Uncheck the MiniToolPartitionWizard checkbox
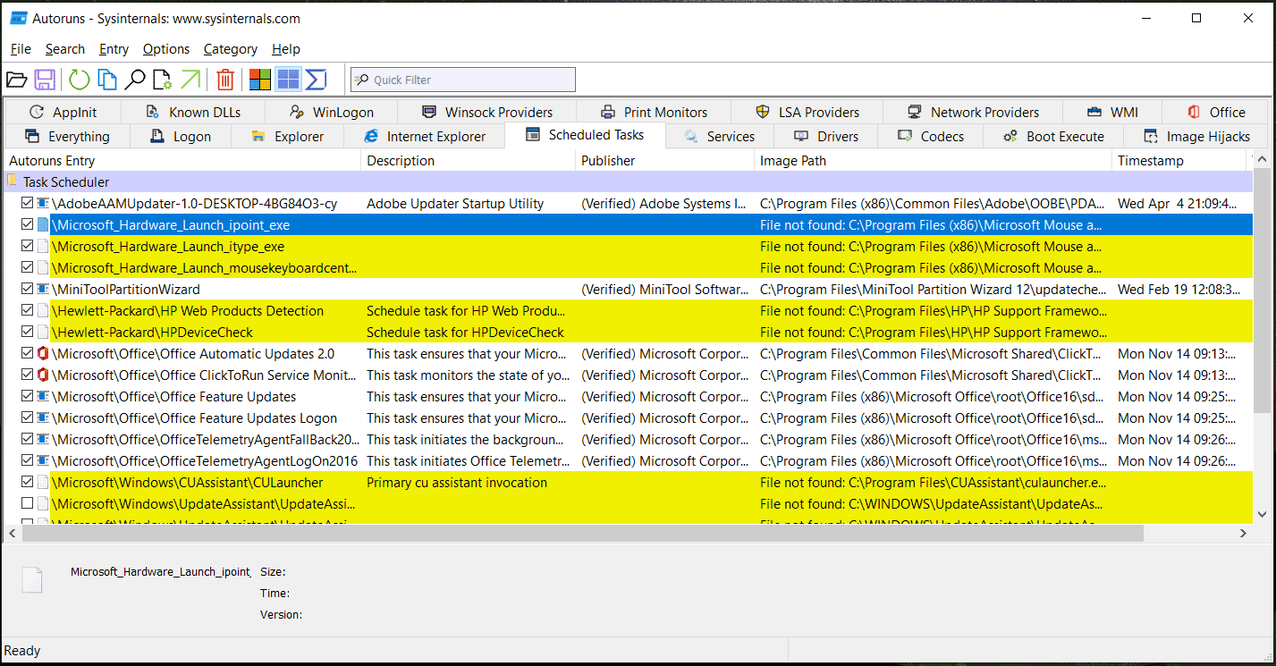Screen dimensions: 1276x666 (x=28, y=290)
